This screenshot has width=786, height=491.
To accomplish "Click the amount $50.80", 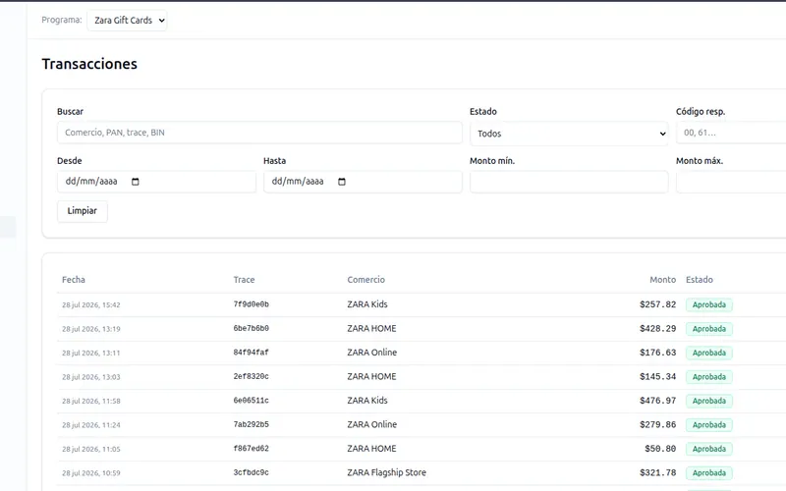I will point(660,449).
